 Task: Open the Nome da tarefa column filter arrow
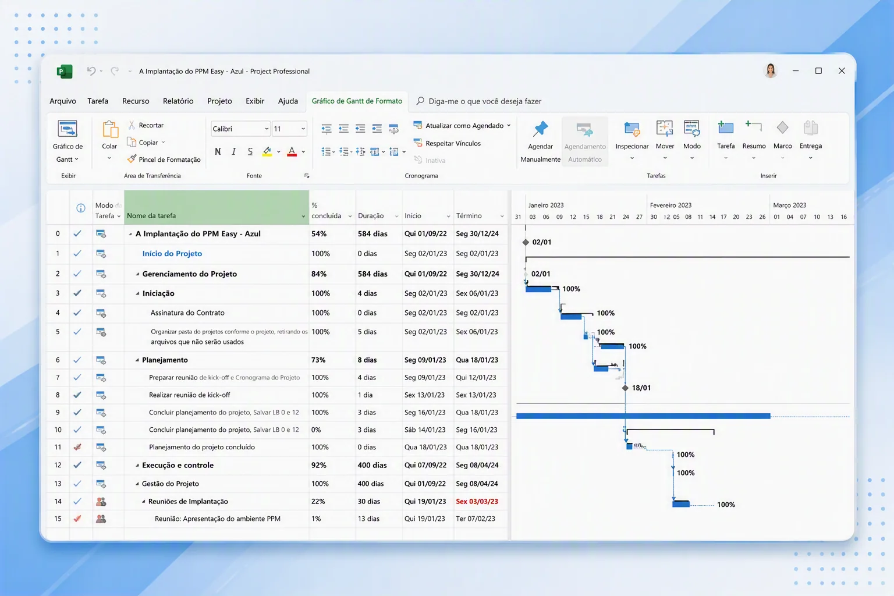coord(303,217)
